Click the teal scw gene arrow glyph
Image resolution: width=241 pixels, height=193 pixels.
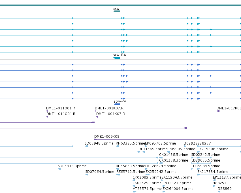click(116, 11)
